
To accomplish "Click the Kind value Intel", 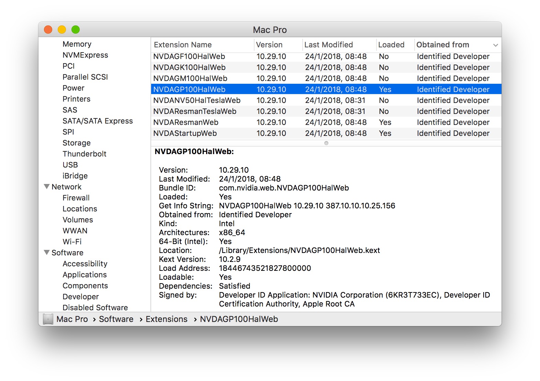I will pos(227,223).
